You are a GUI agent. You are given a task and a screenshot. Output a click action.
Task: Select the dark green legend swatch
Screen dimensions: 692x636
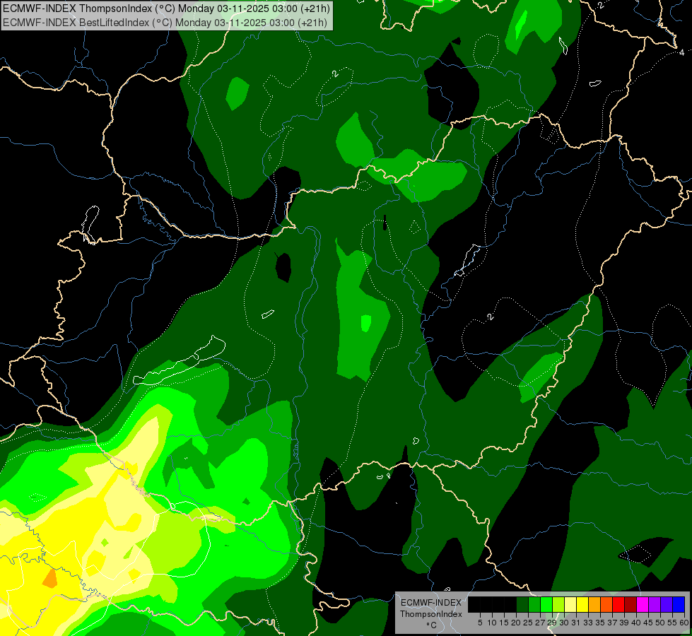[522, 604]
